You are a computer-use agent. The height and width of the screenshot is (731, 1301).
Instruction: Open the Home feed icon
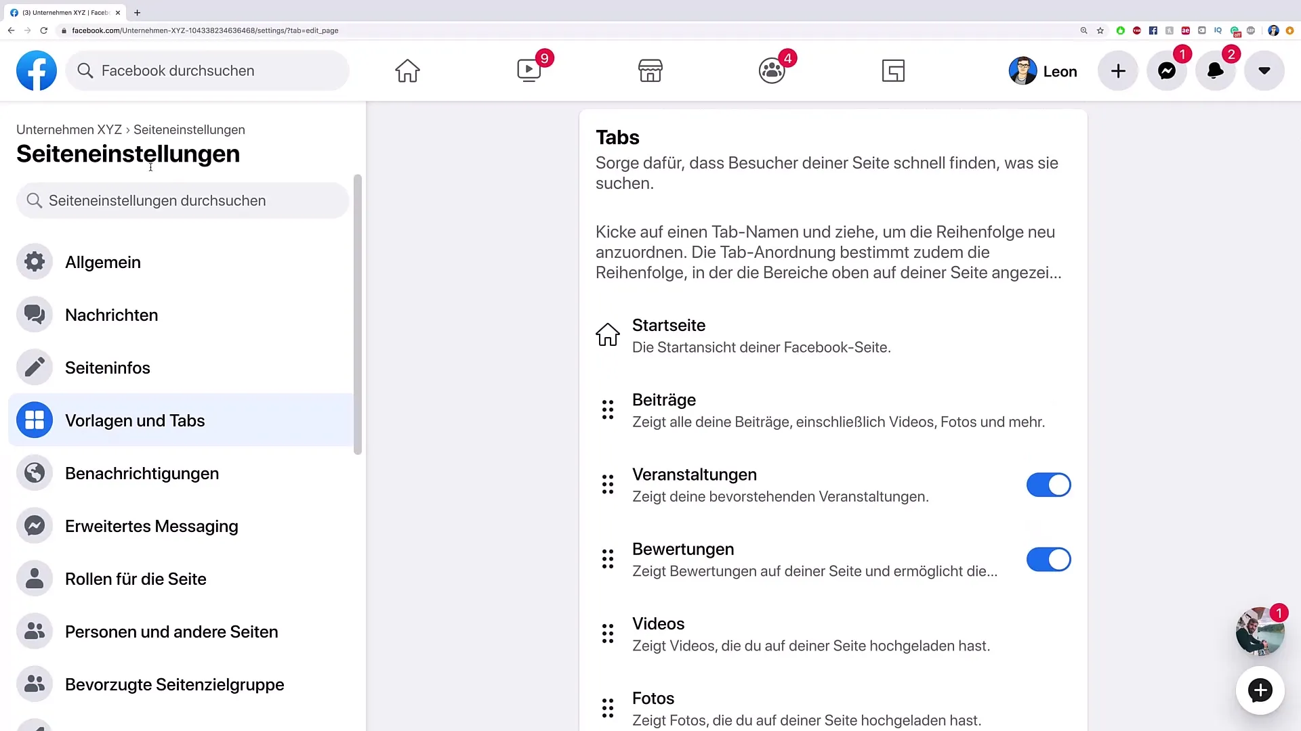[x=407, y=70]
